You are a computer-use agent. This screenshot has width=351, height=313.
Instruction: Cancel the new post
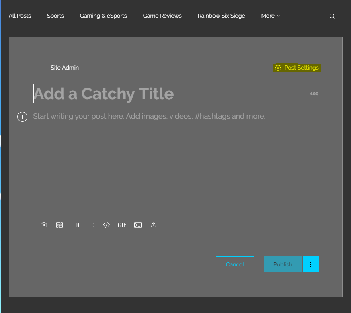235,264
